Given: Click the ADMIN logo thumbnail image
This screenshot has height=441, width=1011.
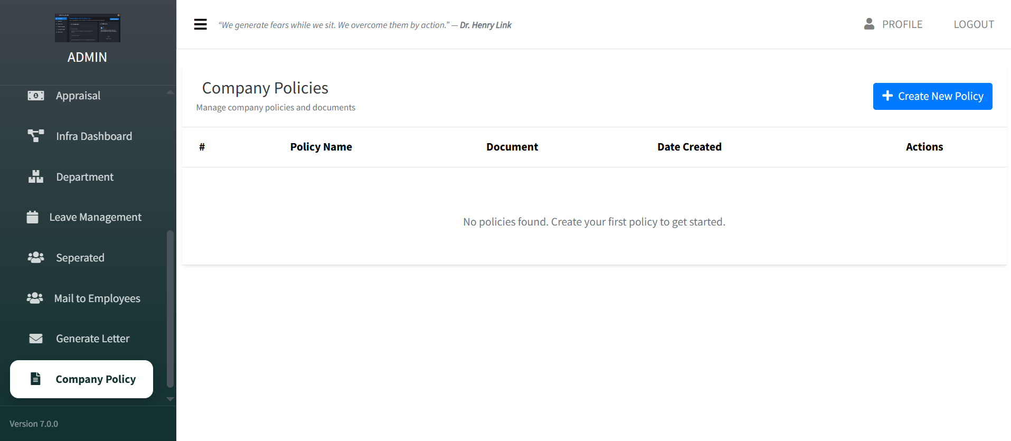Looking at the screenshot, I should tap(88, 28).
